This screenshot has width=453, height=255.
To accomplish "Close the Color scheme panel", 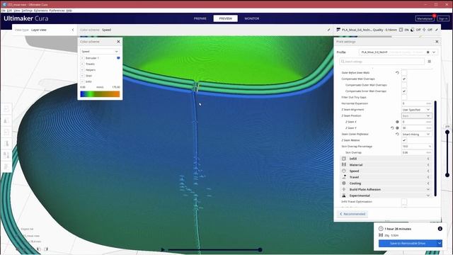I will coord(118,42).
